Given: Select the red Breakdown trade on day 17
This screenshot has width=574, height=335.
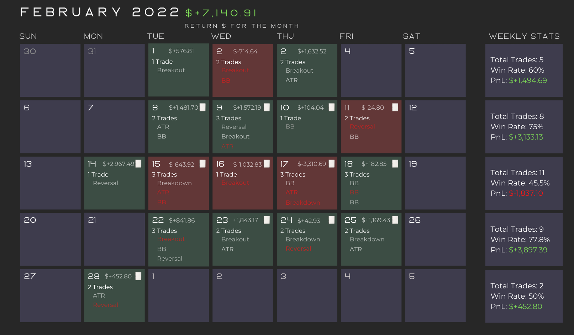Looking at the screenshot, I should 303,203.
